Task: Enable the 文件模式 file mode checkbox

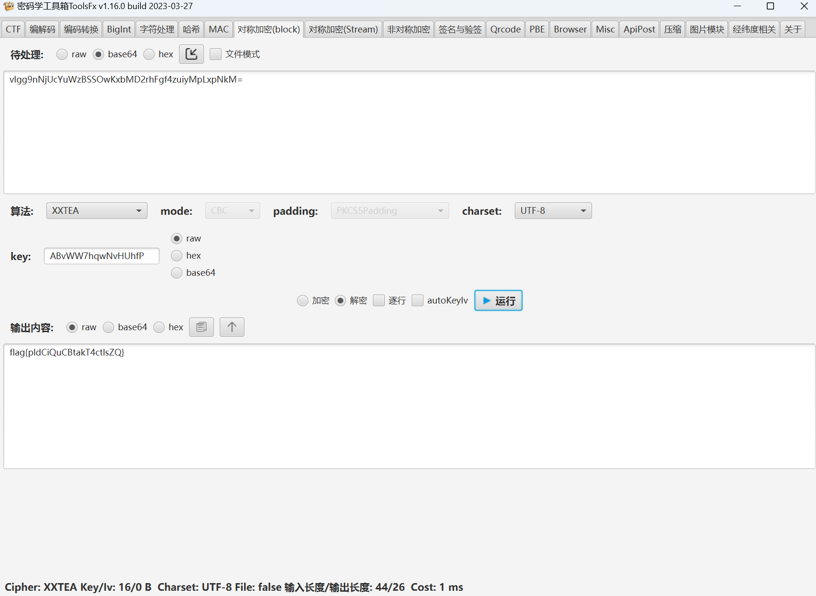Action: (x=216, y=54)
